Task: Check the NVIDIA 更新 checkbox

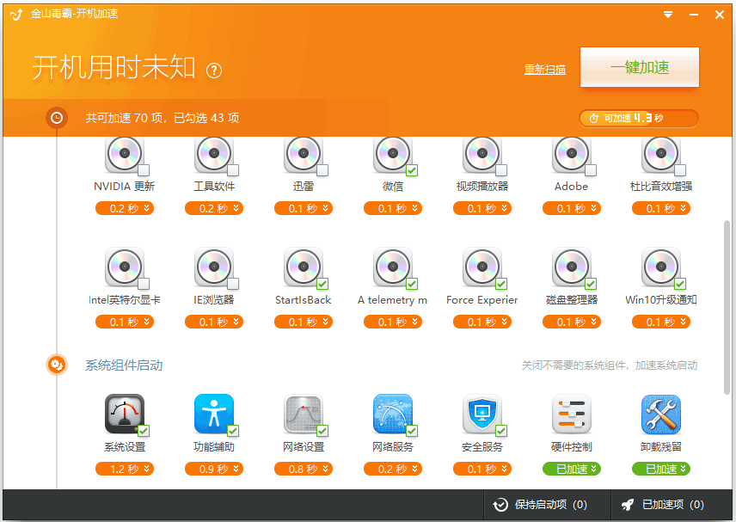Action: pyautogui.click(x=144, y=170)
